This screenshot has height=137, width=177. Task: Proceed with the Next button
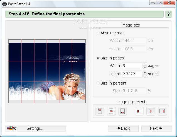click(157, 128)
